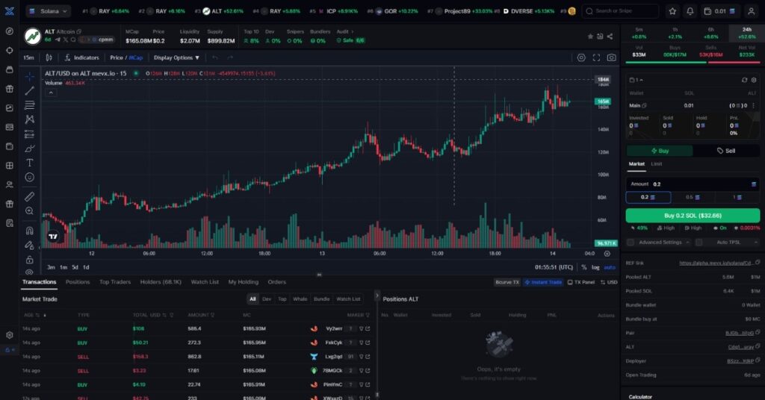Select the Sell tab
This screenshot has width=765, height=400.
click(x=726, y=151)
